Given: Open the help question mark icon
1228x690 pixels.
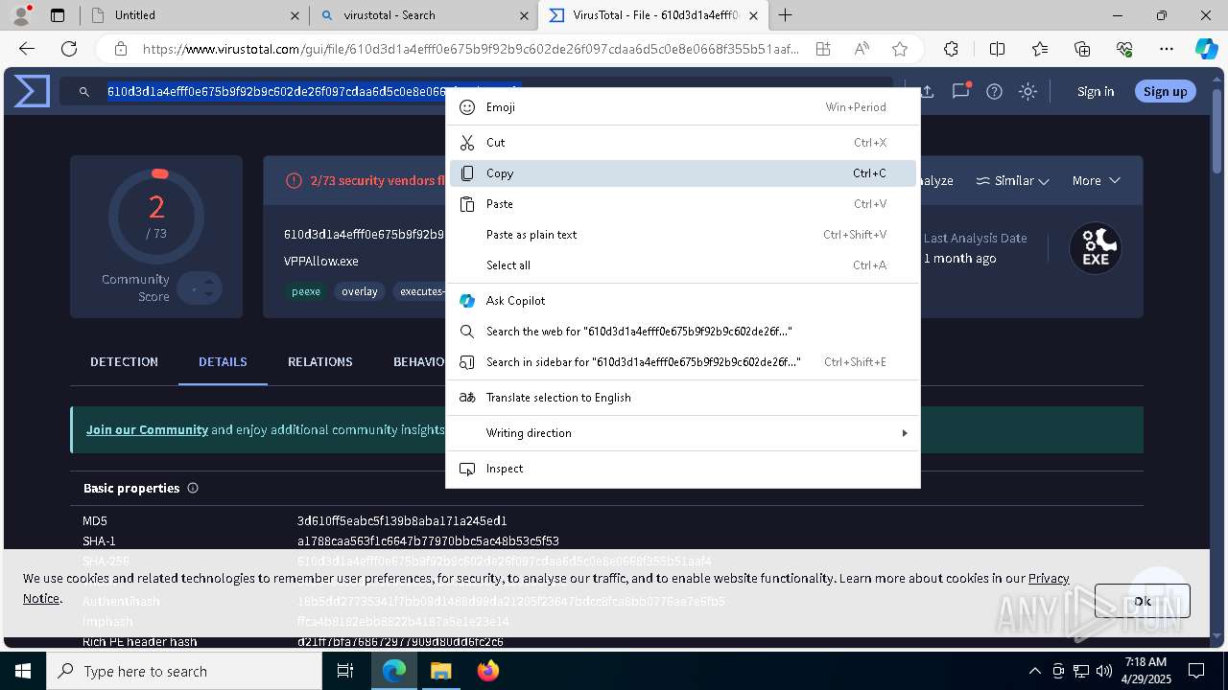Looking at the screenshot, I should pos(994,91).
